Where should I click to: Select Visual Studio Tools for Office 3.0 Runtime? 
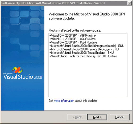[83, 56]
